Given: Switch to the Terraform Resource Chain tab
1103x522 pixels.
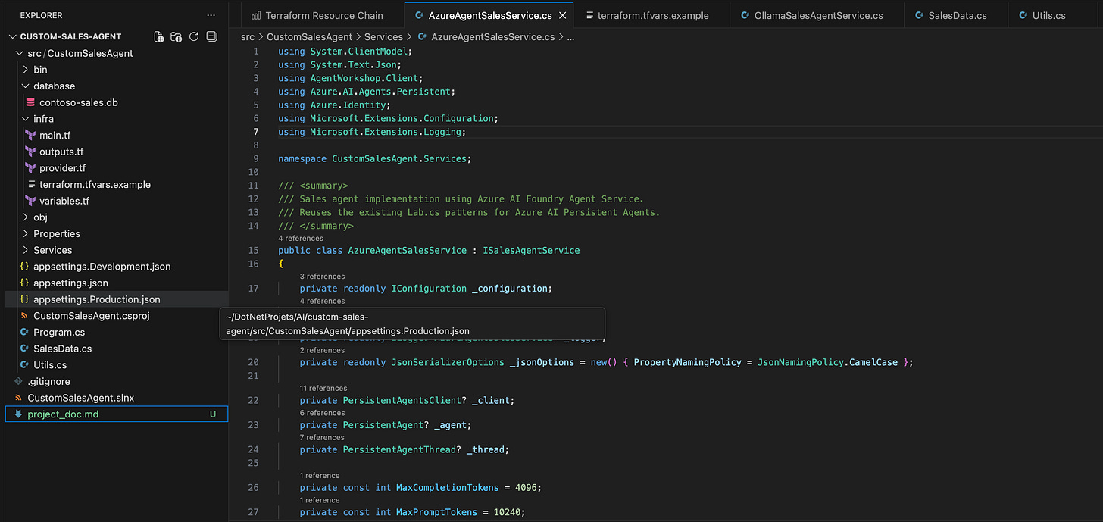Looking at the screenshot, I should (x=324, y=15).
